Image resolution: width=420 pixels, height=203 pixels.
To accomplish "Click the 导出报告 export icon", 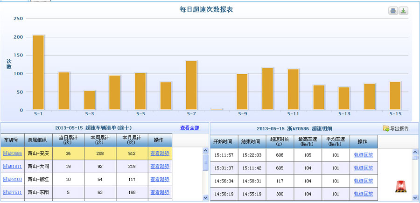I will point(386,128).
